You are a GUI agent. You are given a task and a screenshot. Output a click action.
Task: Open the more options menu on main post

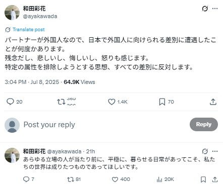pos(215,9)
